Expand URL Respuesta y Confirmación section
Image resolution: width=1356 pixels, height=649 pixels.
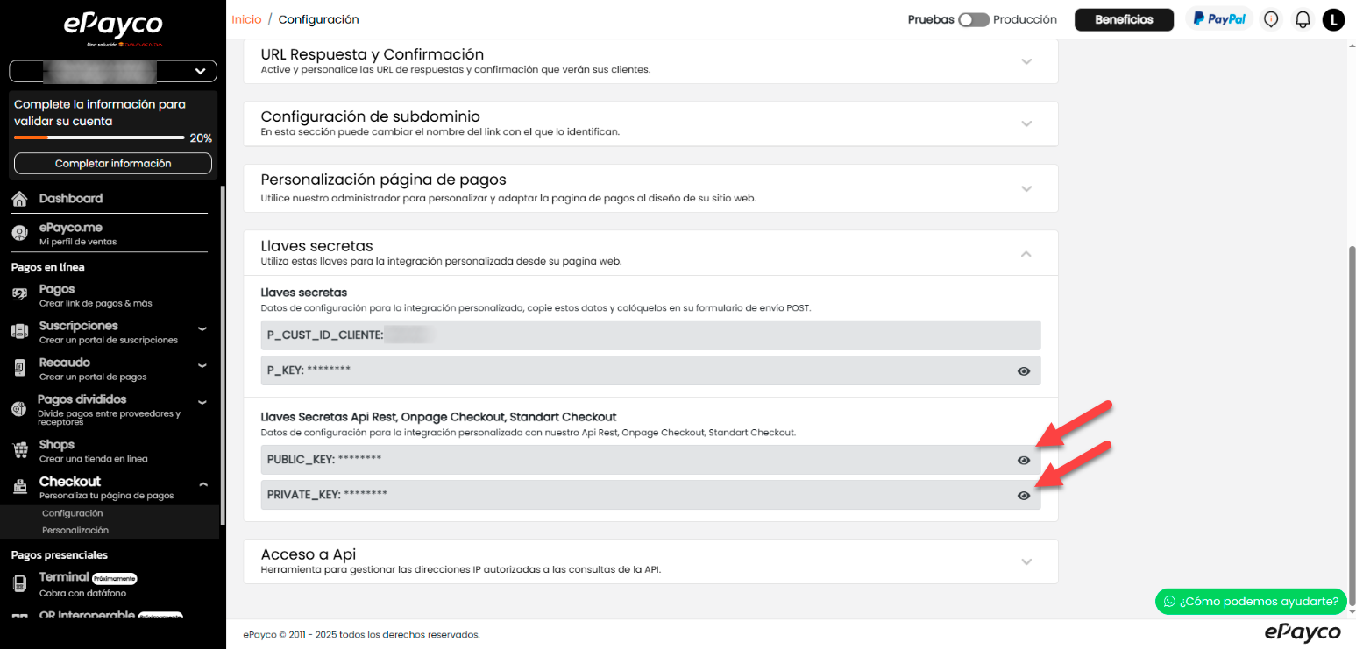[1026, 61]
